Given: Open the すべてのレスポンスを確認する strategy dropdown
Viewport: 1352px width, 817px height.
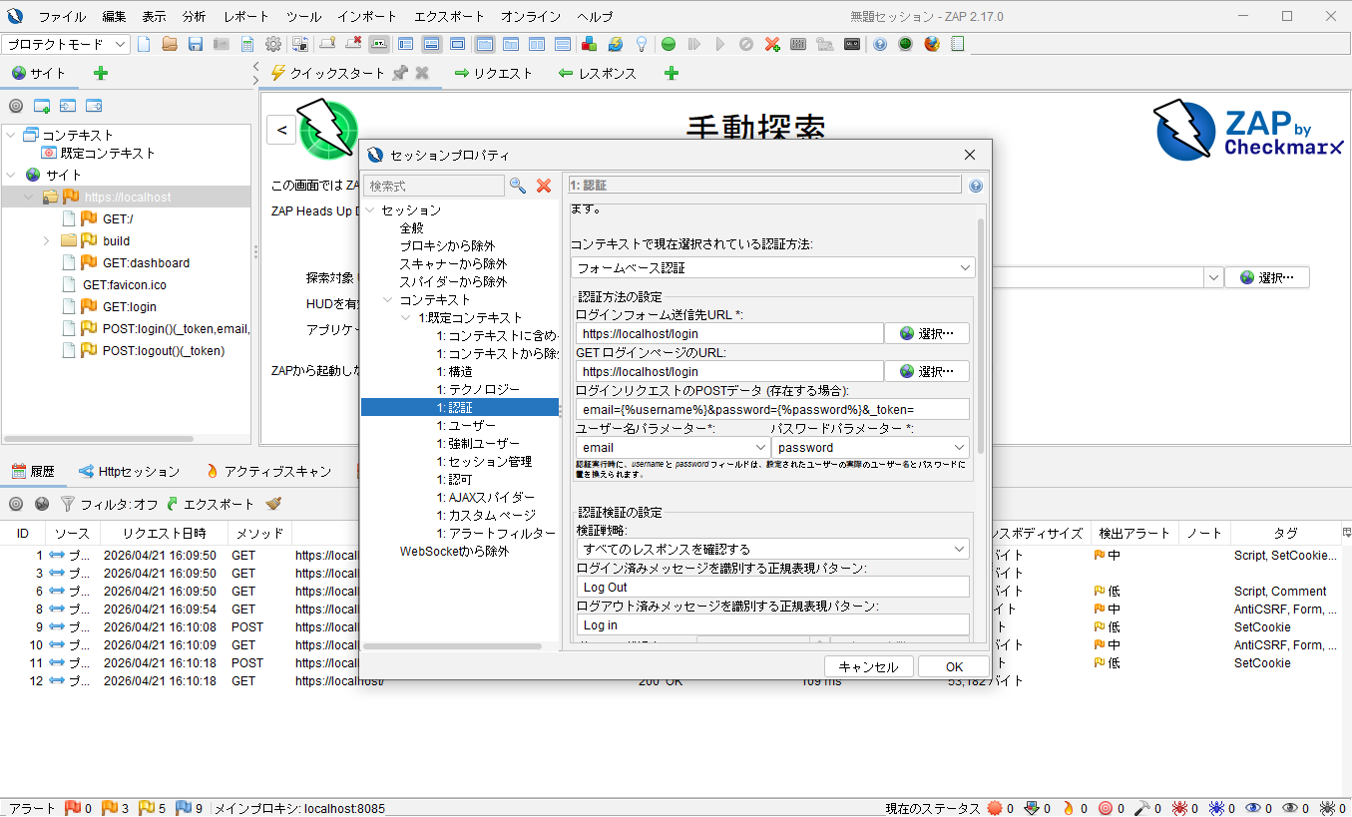Looking at the screenshot, I should click(773, 549).
